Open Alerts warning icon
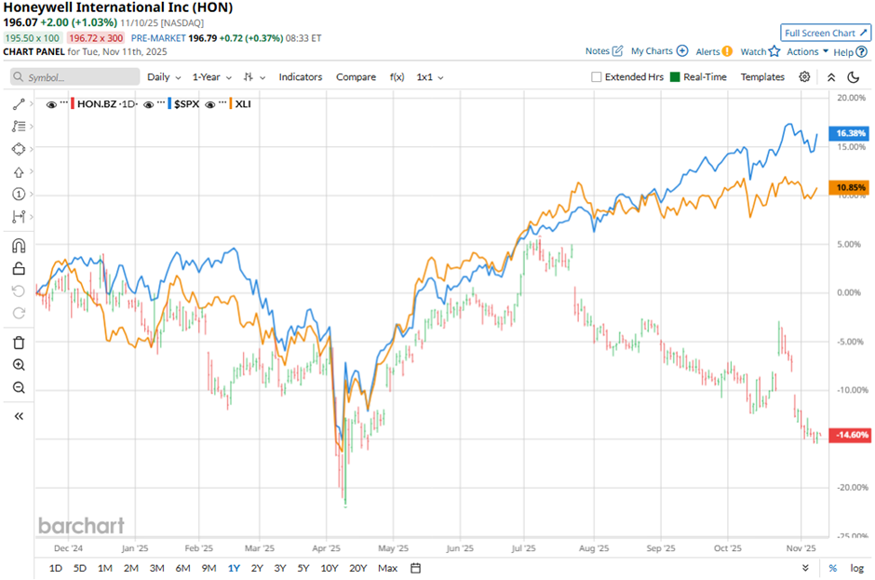Screen dimensions: 875x580 point(727,51)
